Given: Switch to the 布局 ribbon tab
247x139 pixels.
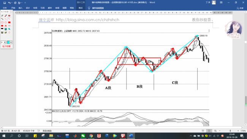Looking at the screenshot, I should coord(35,8).
